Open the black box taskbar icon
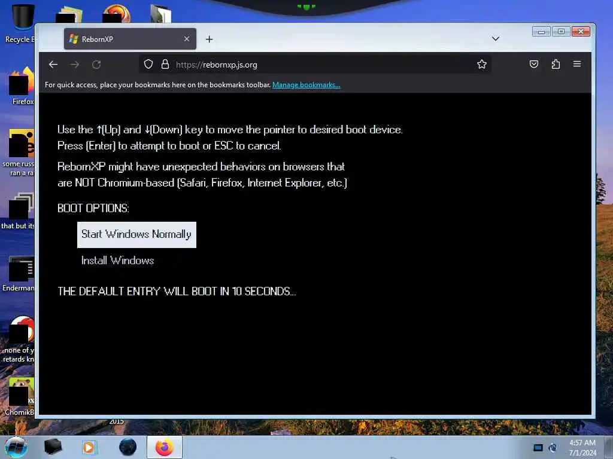Viewport: 613px width, 459px height. click(53, 447)
